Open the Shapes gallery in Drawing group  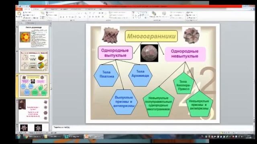click(140, 15)
